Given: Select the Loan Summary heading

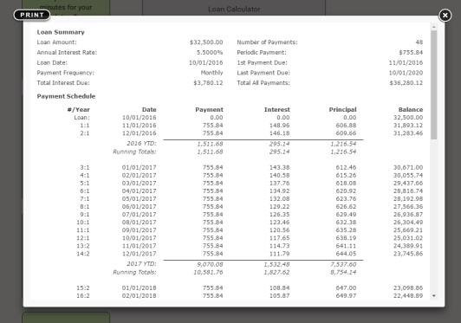Looking at the screenshot, I should click(61, 32).
